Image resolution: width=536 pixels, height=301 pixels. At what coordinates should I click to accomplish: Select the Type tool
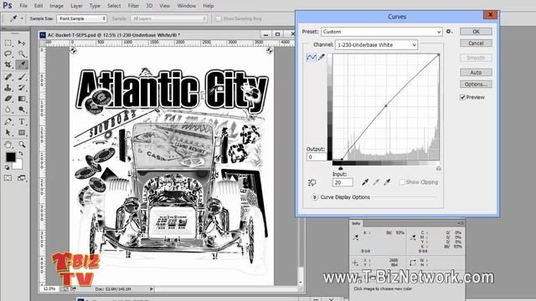pyautogui.click(x=22, y=121)
